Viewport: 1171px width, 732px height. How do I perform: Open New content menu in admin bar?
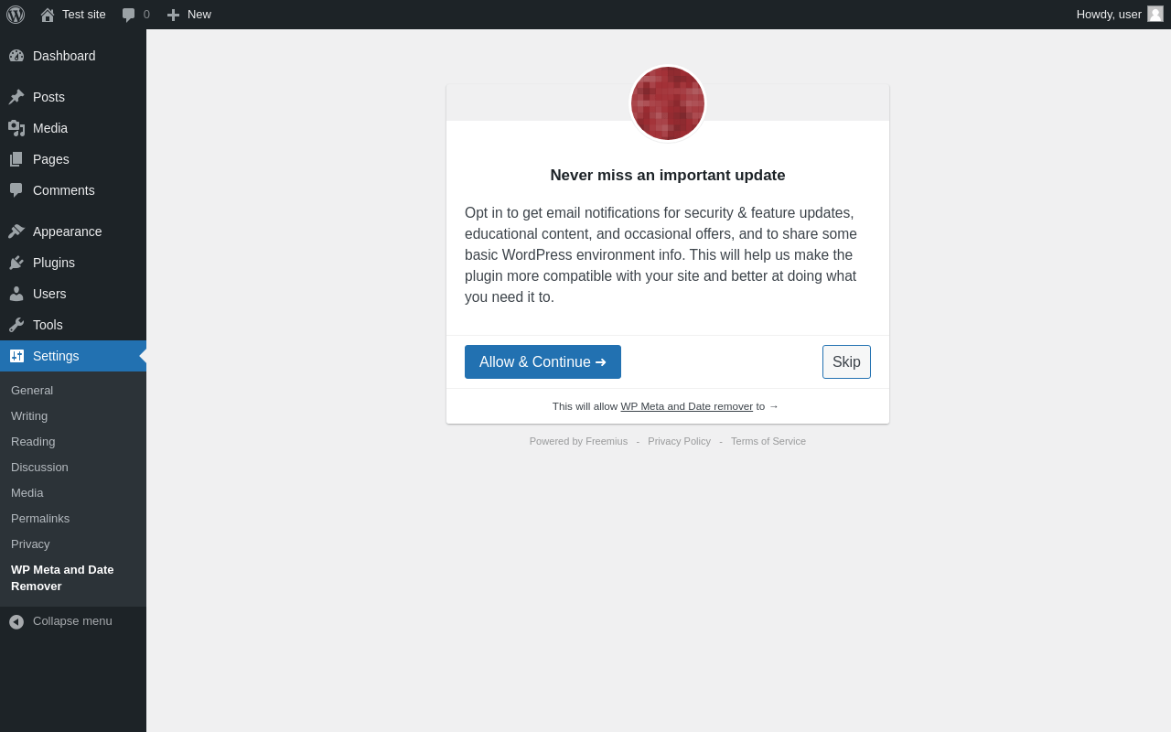tap(189, 15)
